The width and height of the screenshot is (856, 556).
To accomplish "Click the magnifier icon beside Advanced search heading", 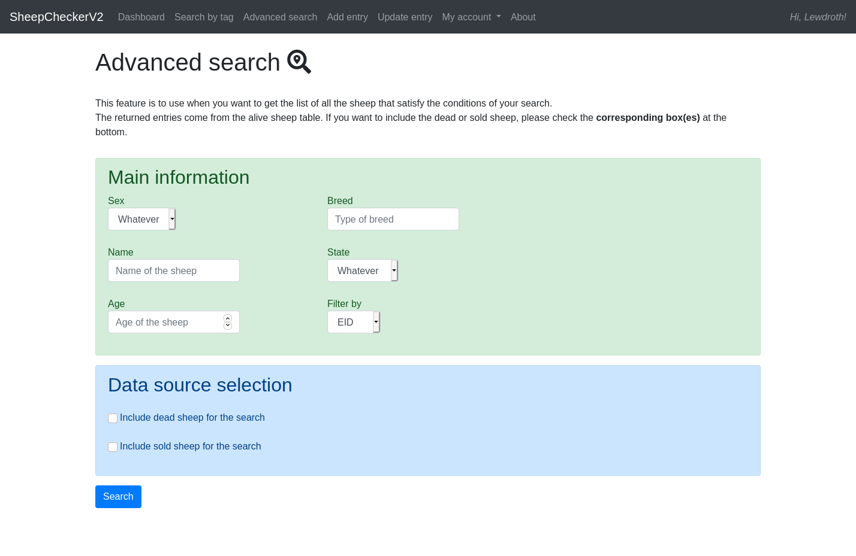I will pyautogui.click(x=299, y=62).
